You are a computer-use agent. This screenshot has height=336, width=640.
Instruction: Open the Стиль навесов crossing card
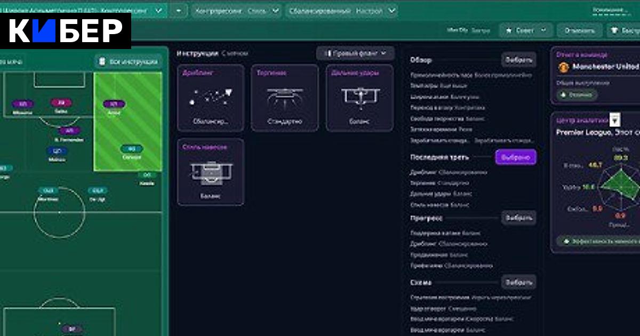(210, 172)
